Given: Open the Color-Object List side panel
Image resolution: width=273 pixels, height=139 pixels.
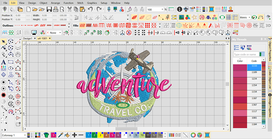Looking at the screenshot, I should [x=270, y=79].
